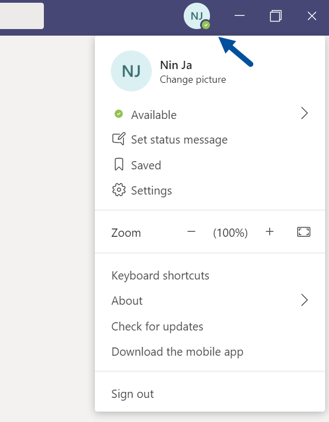
Task: Click the NJ profile avatar in title bar
Action: point(197,16)
